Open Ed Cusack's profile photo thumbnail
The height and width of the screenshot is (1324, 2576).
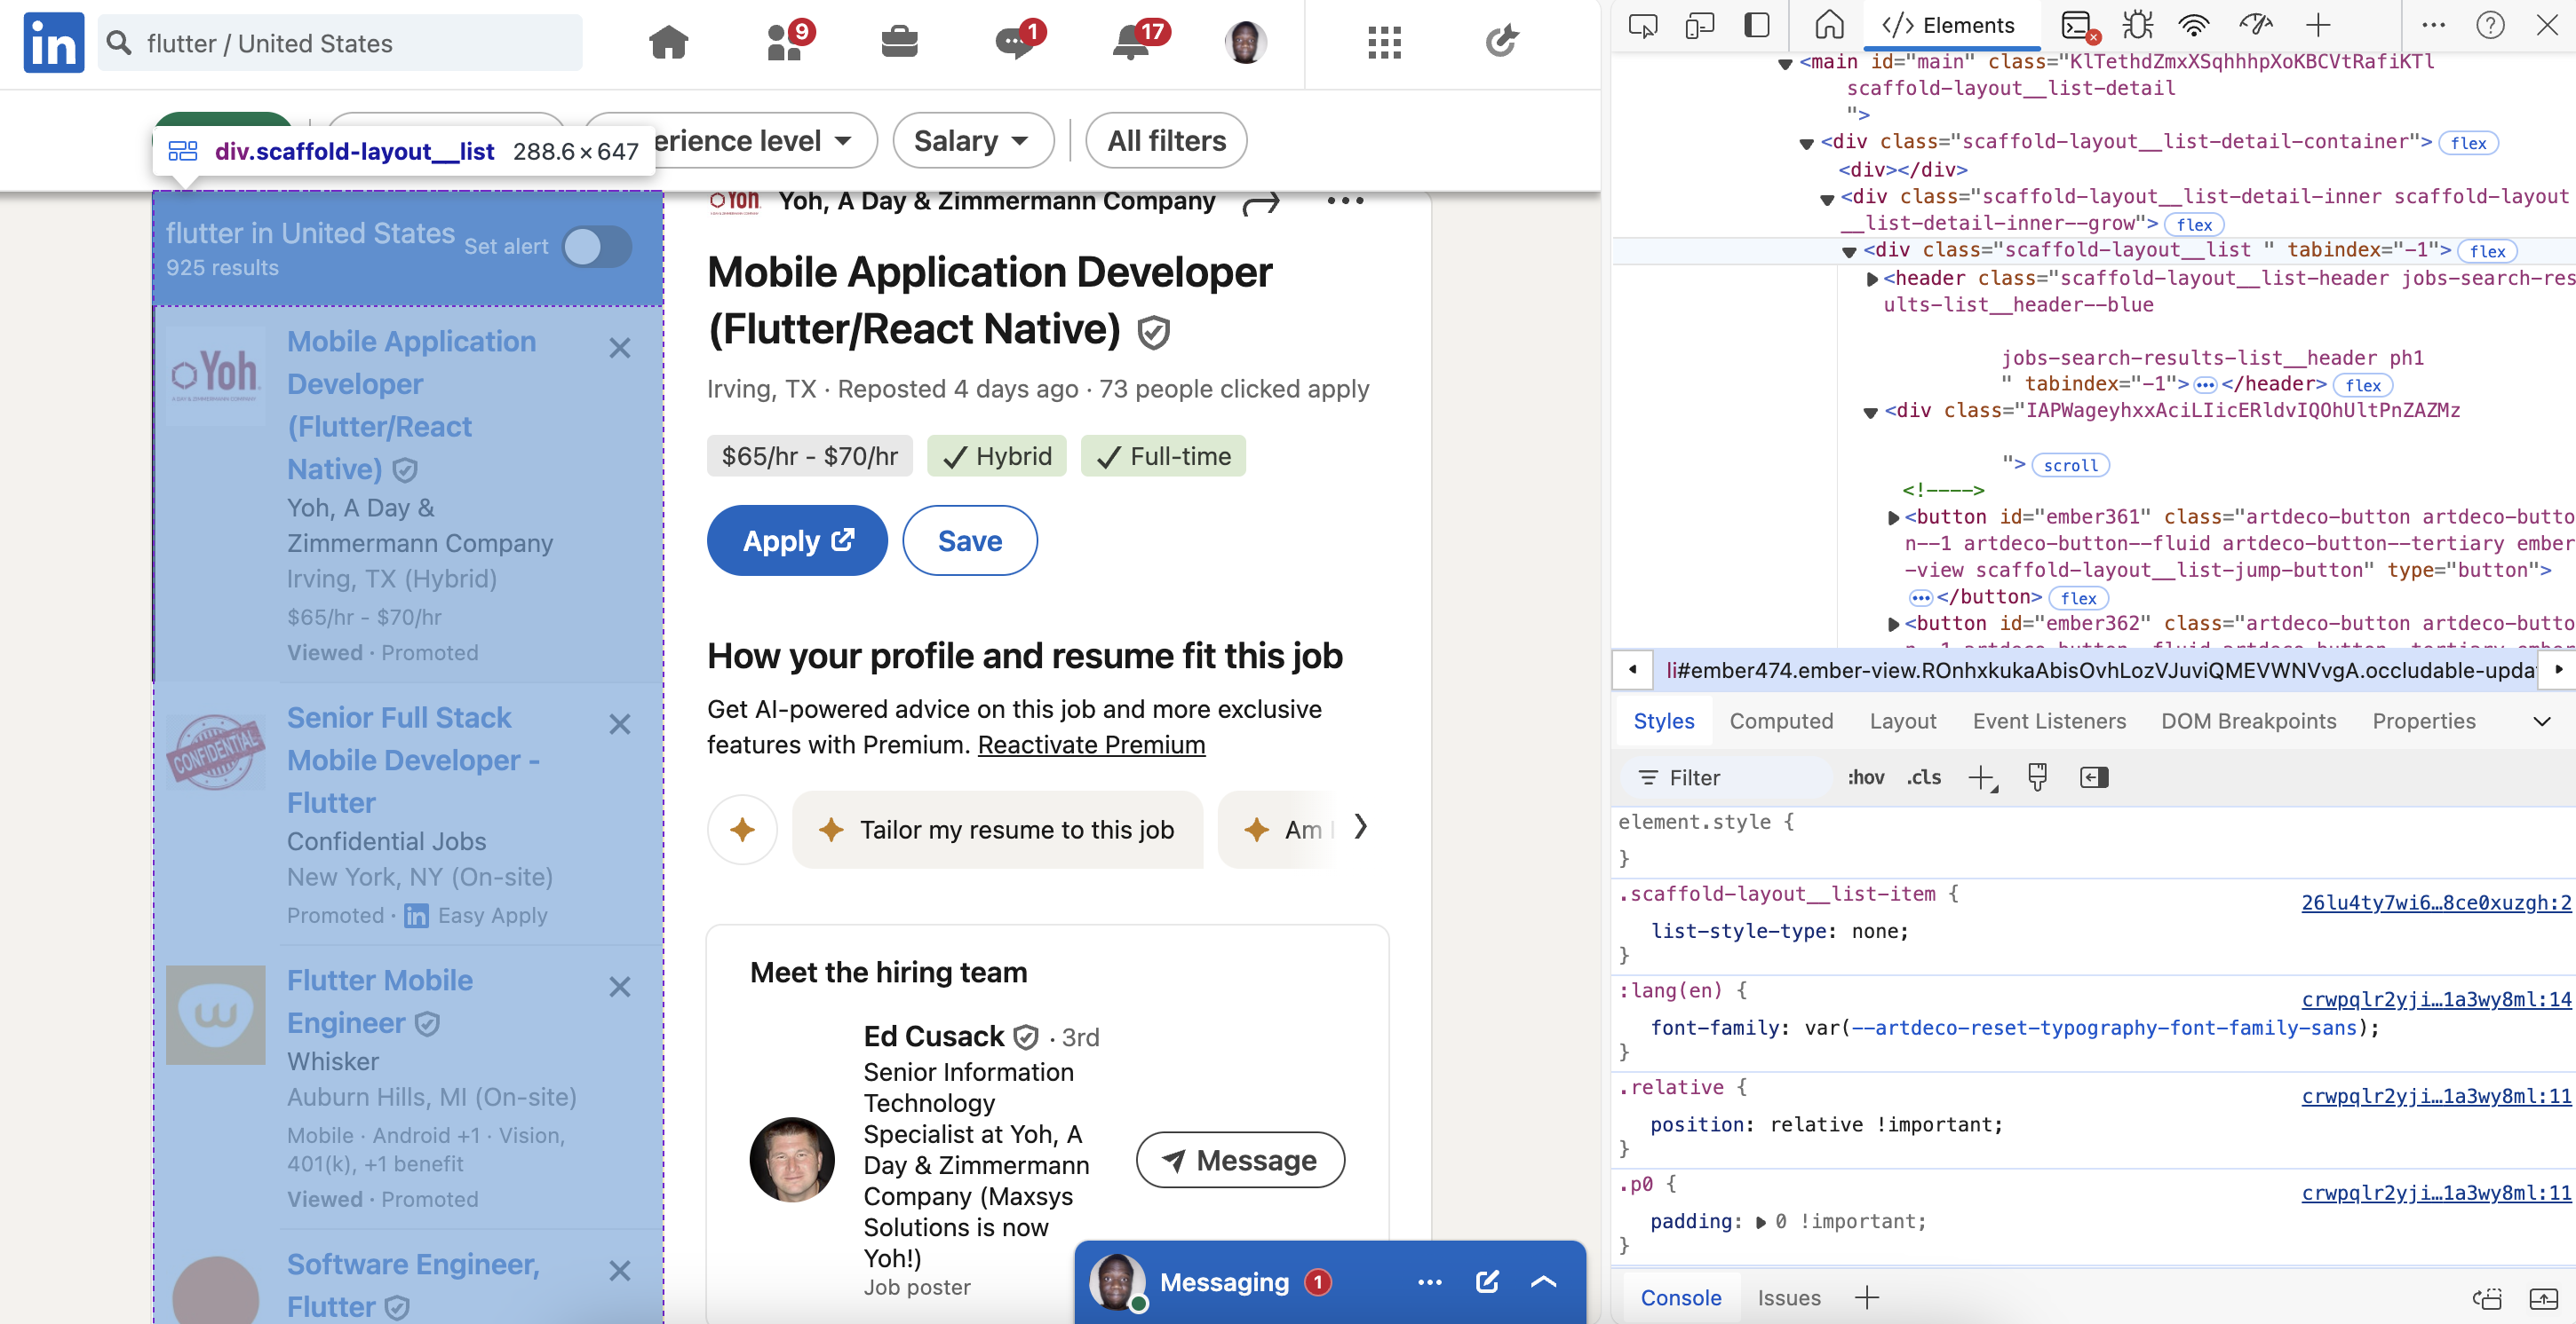click(x=792, y=1159)
